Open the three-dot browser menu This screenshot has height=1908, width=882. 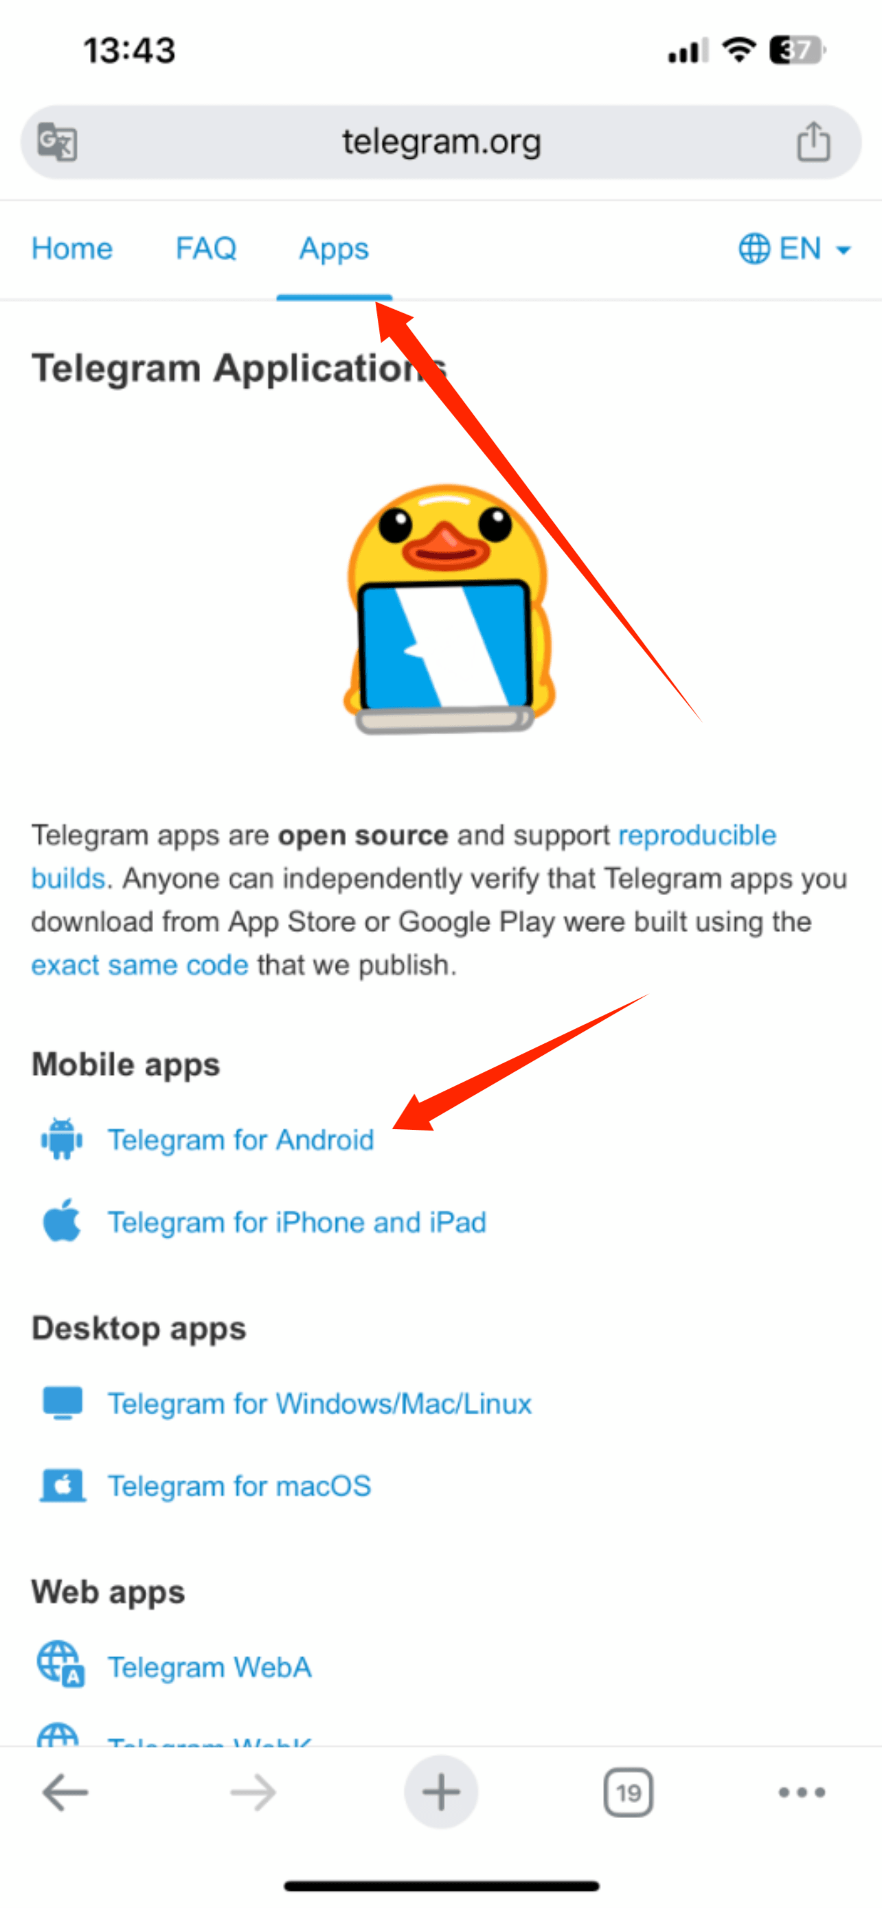[802, 1793]
